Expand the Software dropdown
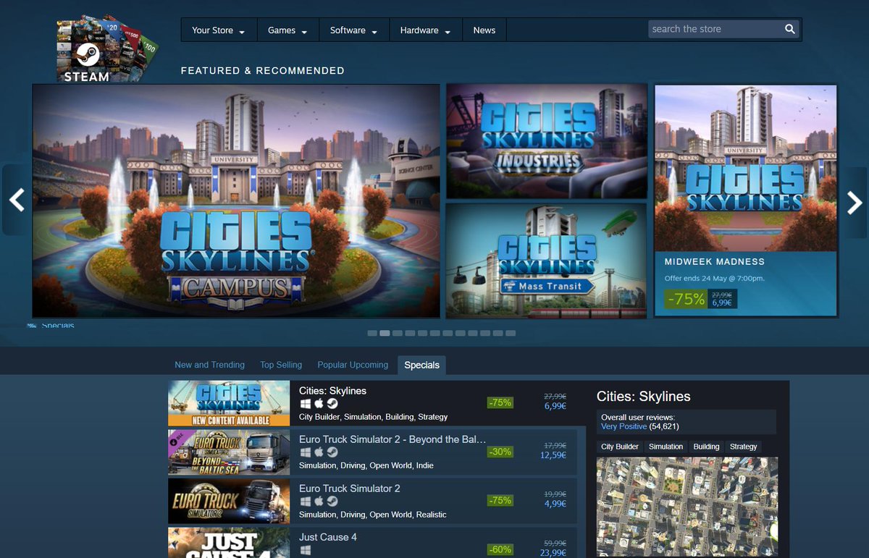The height and width of the screenshot is (558, 869). [353, 30]
